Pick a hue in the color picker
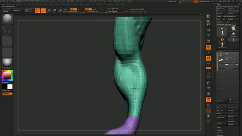Screen dimensions: 242x136 (x=7, y=76)
